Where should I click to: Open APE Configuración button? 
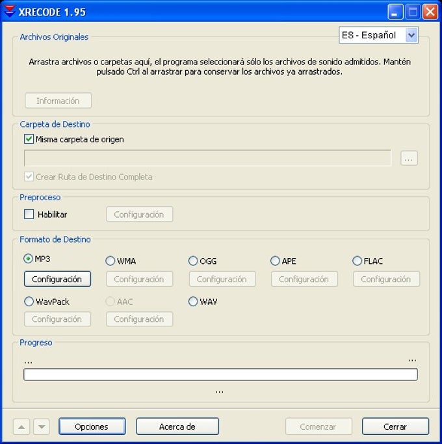click(304, 279)
